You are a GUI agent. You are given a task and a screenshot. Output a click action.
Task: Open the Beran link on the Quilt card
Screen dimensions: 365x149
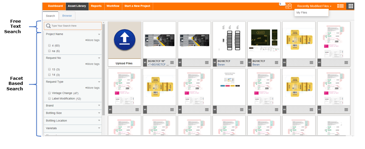click(256, 65)
